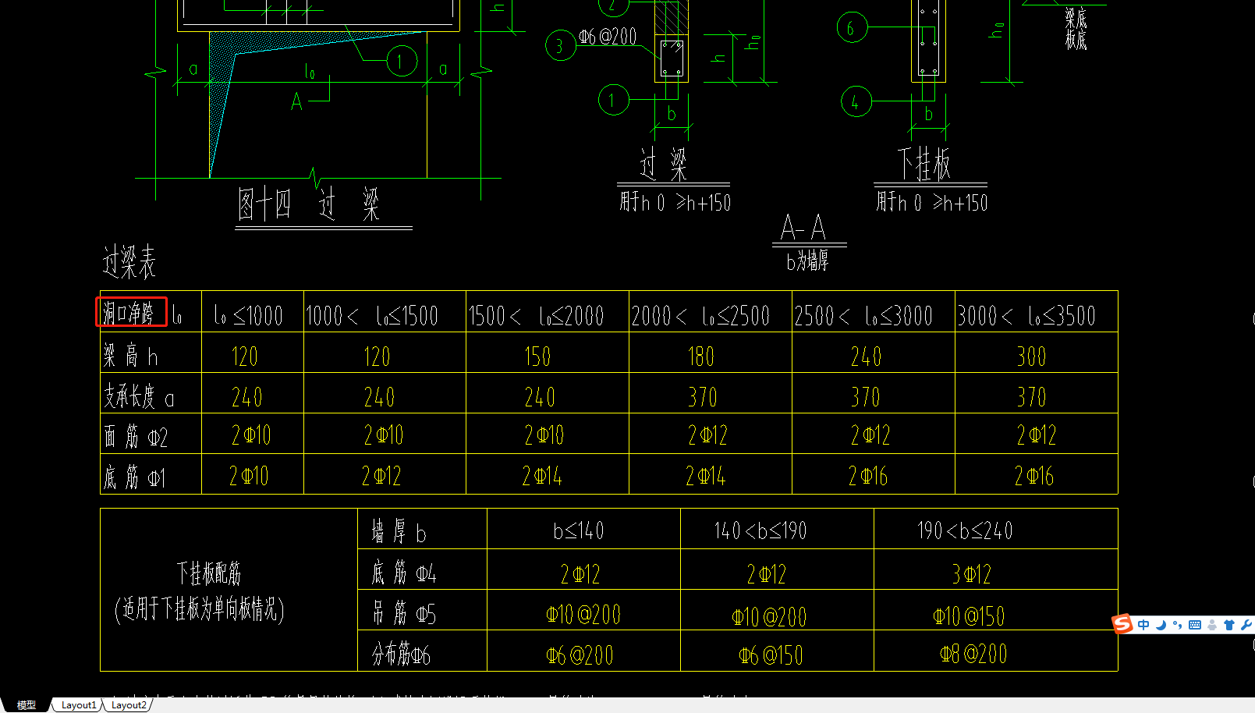Switch to the 模型 model tab

[x=27, y=705]
